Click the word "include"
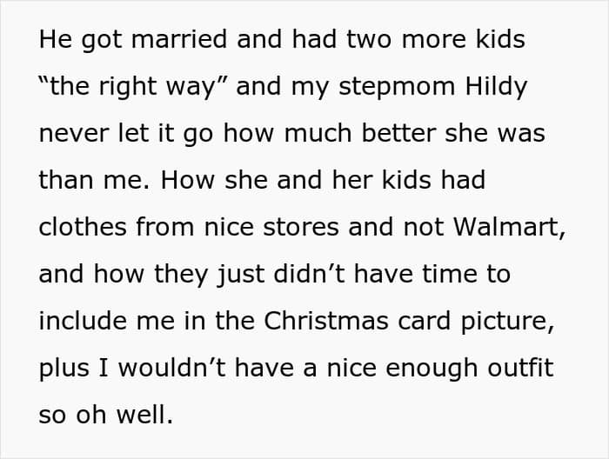The image size is (609, 459). 83,321
